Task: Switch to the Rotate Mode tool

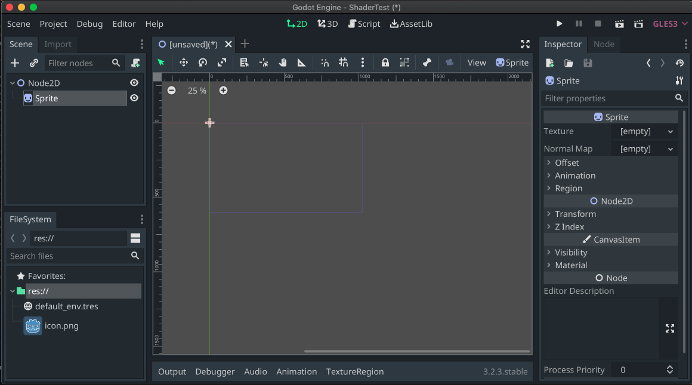Action: pos(203,62)
